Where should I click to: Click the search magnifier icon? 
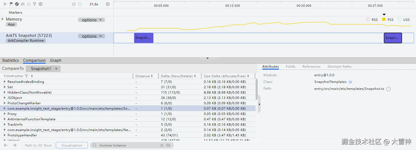point(95,145)
